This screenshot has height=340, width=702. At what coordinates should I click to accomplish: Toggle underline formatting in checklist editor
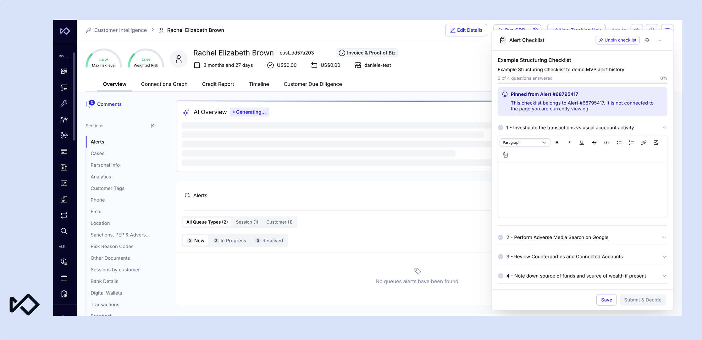[582, 142]
